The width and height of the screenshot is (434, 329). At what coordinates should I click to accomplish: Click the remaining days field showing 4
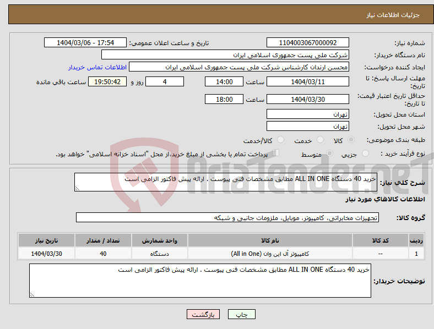165,81
